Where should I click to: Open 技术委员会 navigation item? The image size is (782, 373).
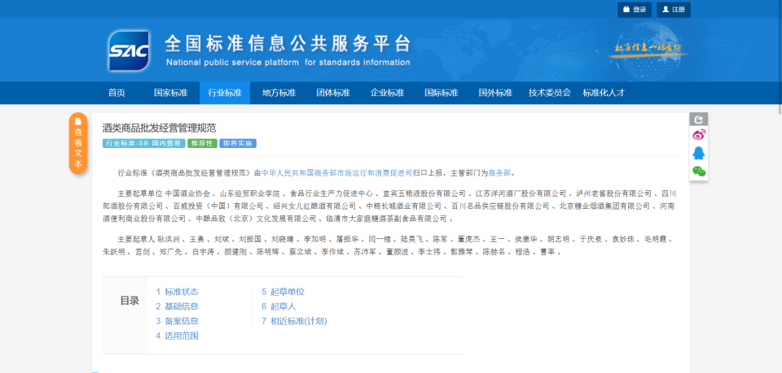(550, 93)
